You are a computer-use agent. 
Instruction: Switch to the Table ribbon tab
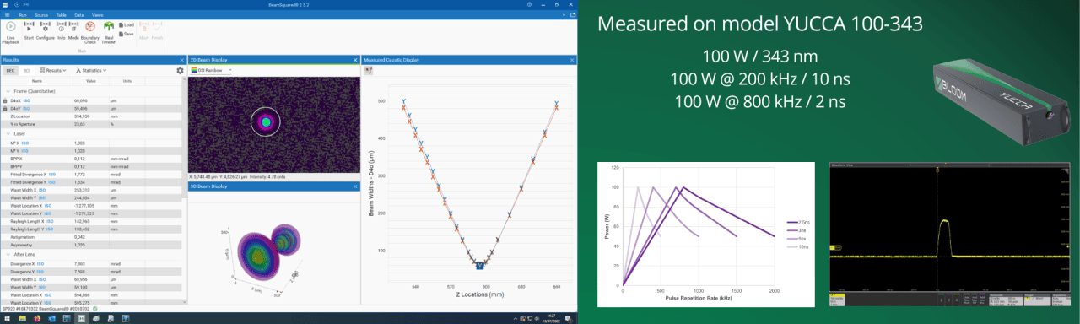click(61, 14)
